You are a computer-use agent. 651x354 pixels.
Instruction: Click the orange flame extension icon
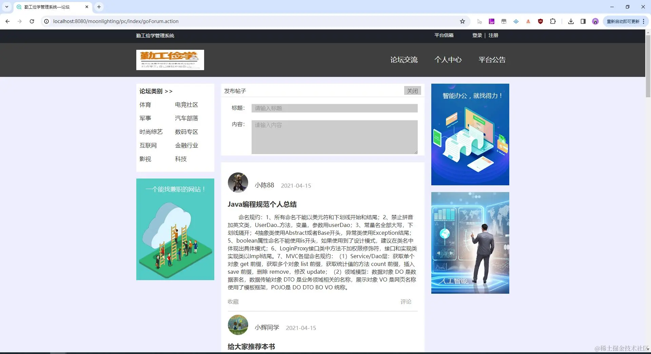click(528, 21)
